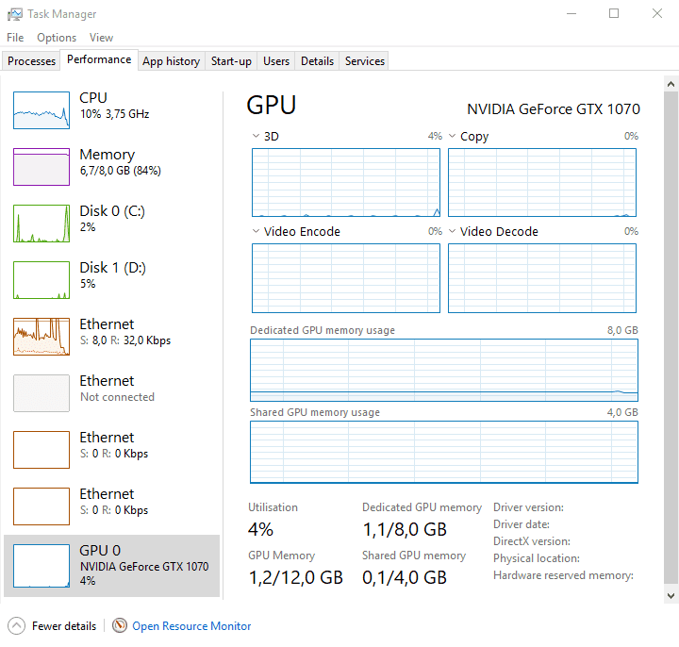Image resolution: width=679 pixels, height=647 pixels.
Task: Click the Resource Monitor icon
Action: pos(120,625)
